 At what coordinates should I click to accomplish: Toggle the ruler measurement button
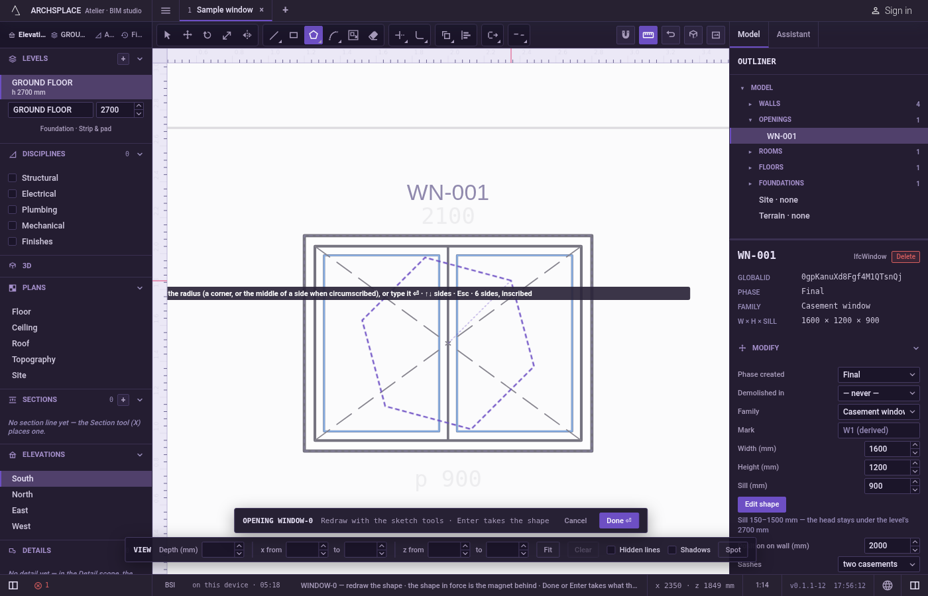(x=648, y=35)
